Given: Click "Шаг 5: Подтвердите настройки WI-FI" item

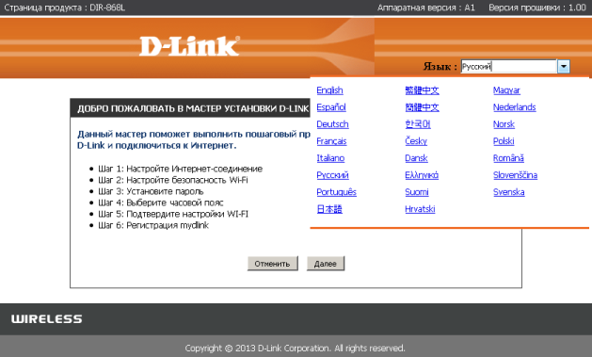Looking at the screenshot, I should tap(173, 214).
